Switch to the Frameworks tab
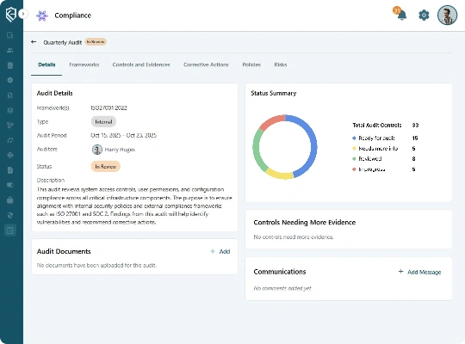Screen dimensions: 465x344 coord(84,64)
